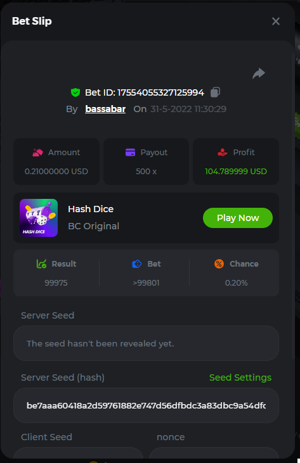Open Seed Settings link
The height and width of the screenshot is (463, 300).
240,377
